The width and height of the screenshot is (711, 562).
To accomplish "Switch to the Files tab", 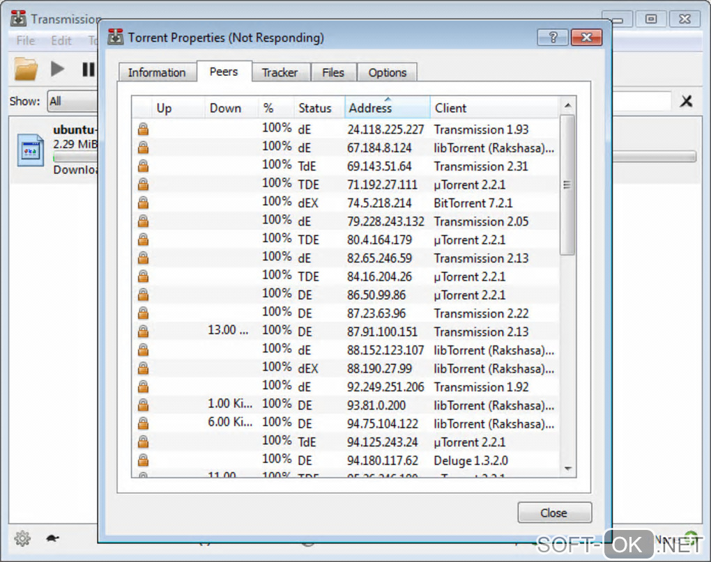I will tap(333, 72).
